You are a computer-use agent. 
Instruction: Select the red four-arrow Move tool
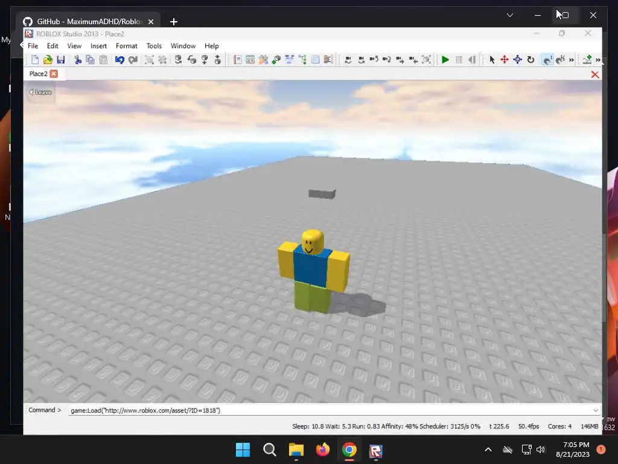coord(505,60)
